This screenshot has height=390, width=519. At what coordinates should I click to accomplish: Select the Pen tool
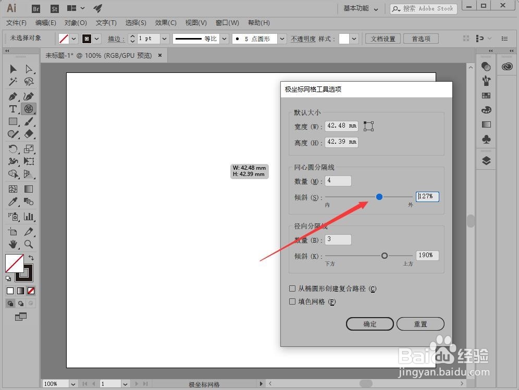click(13, 95)
